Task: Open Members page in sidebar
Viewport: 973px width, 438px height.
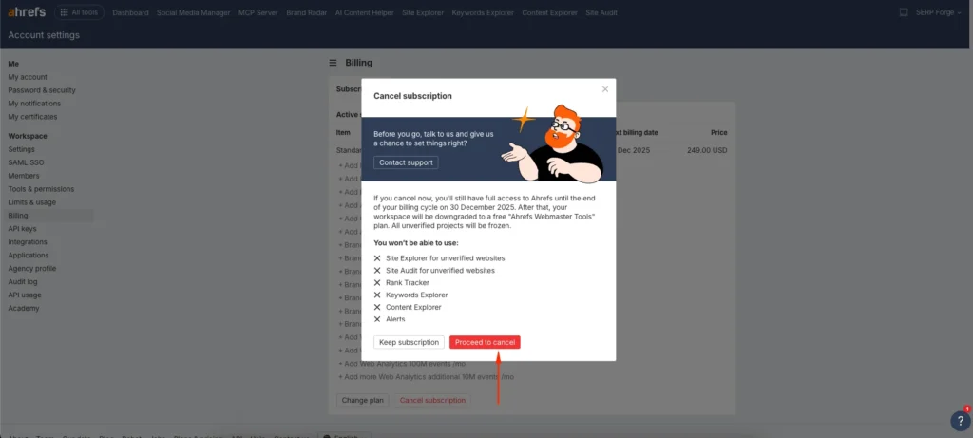Action: 24,176
